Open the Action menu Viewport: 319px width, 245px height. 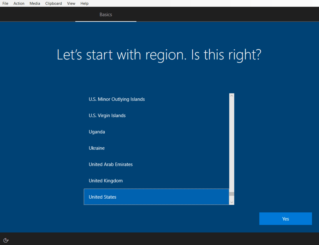click(19, 3)
